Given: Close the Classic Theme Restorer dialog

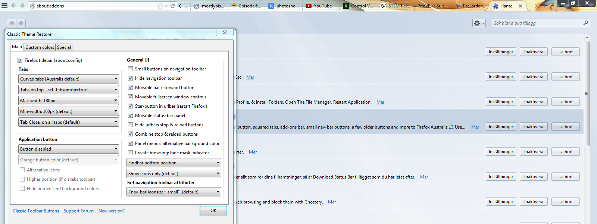Looking at the screenshot, I should coord(225,32).
